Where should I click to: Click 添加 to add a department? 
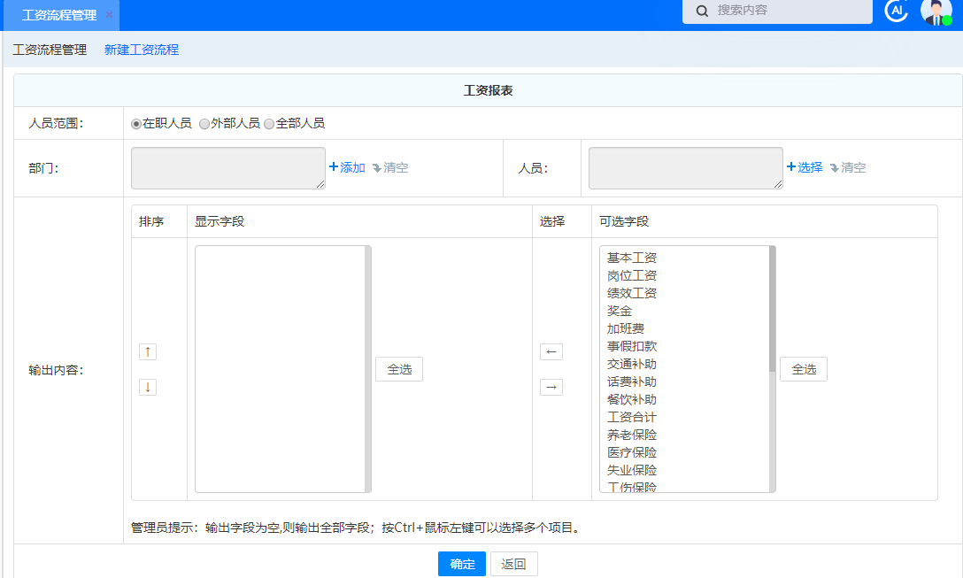point(347,167)
